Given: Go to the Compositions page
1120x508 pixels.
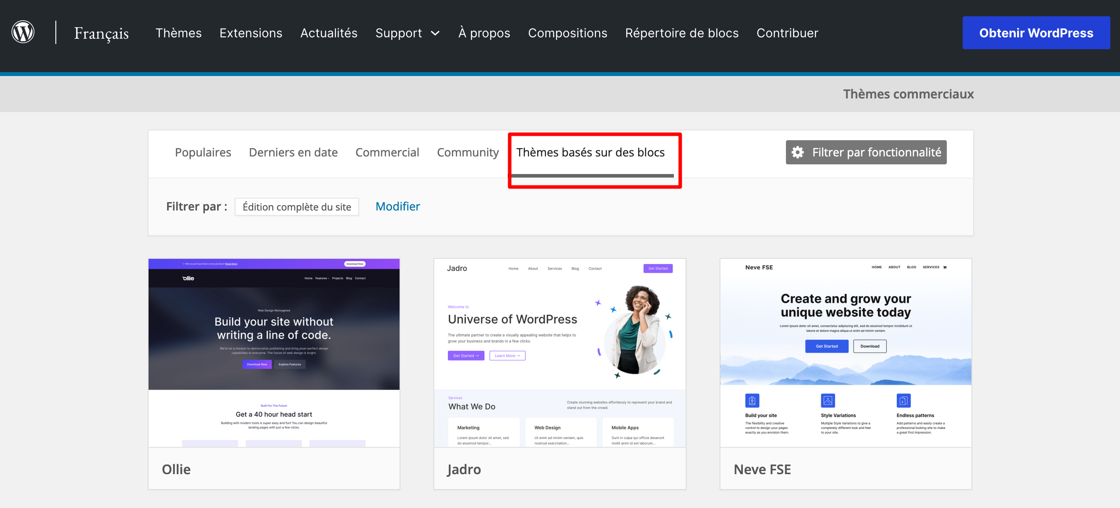Looking at the screenshot, I should [567, 33].
